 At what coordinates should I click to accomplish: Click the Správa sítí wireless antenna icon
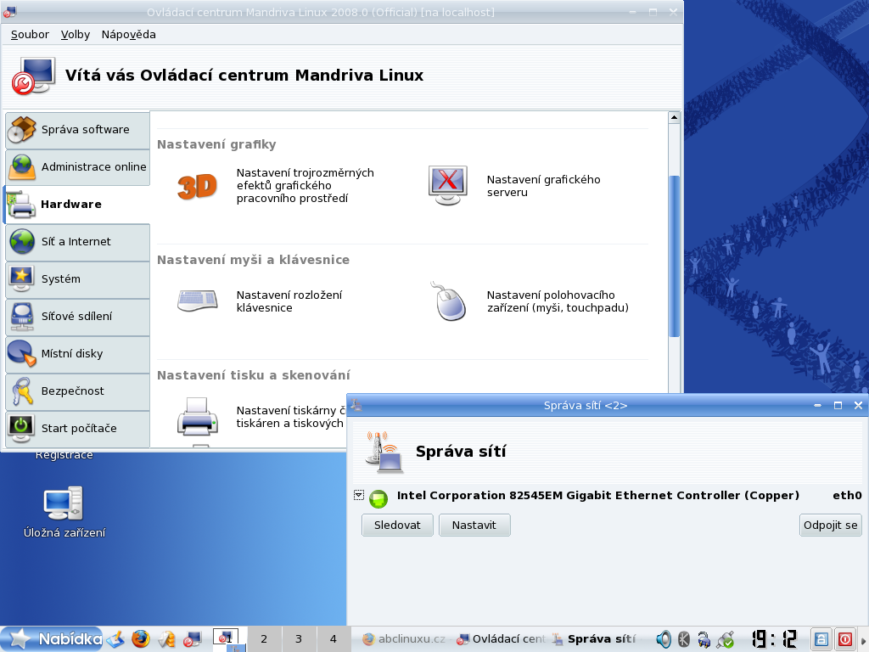click(x=384, y=452)
